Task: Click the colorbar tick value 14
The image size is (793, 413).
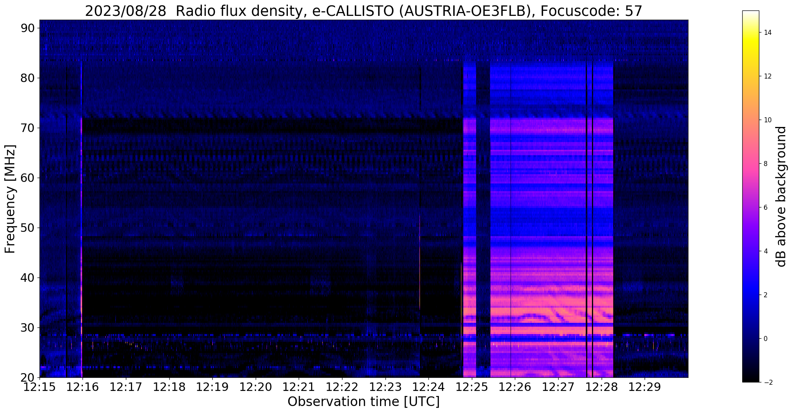Action: 767,33
